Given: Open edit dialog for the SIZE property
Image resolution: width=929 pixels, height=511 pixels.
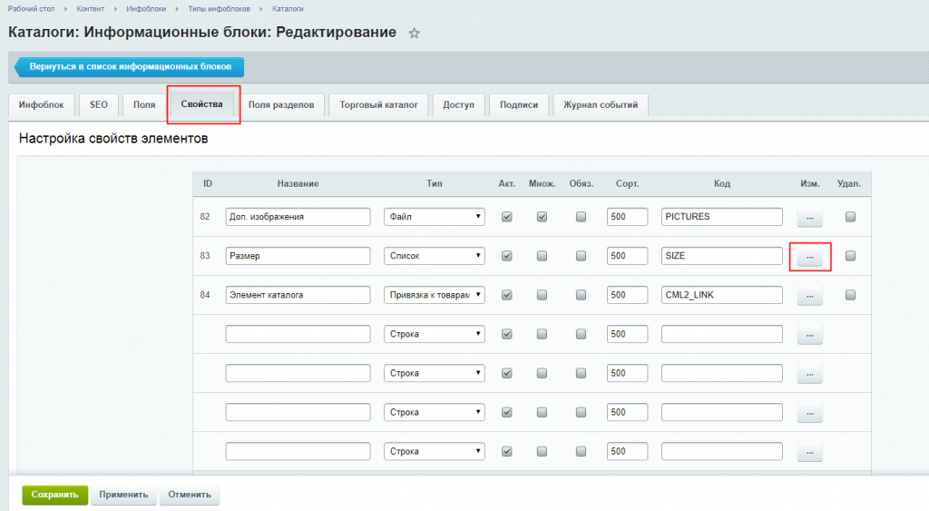Looking at the screenshot, I should tap(809, 257).
